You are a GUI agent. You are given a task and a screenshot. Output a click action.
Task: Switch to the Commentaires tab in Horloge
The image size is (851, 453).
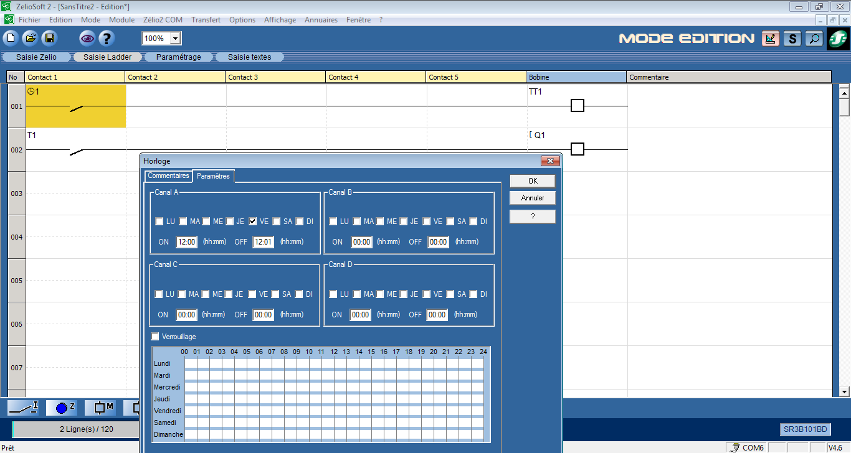pyautogui.click(x=168, y=176)
